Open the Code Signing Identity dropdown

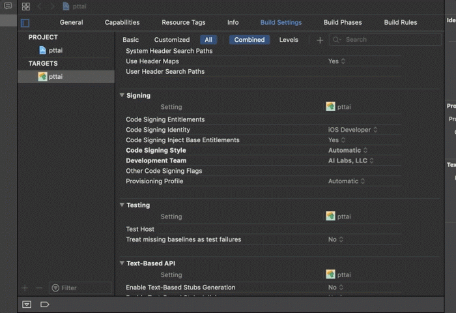coord(352,130)
